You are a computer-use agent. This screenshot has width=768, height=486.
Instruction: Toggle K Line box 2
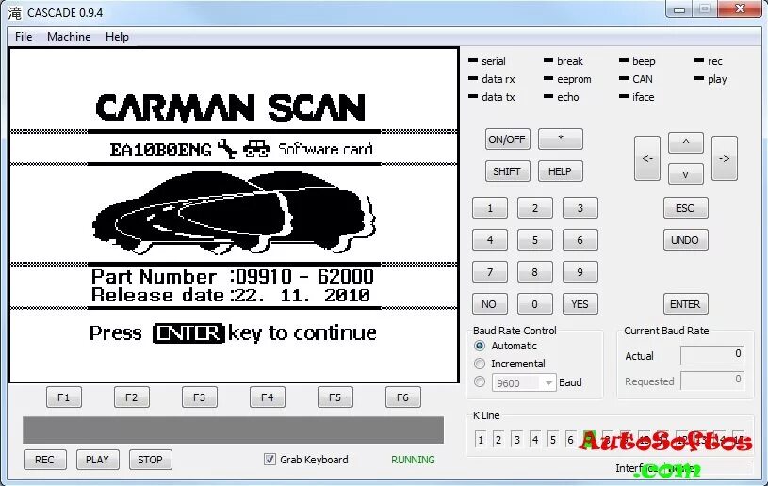click(x=498, y=440)
